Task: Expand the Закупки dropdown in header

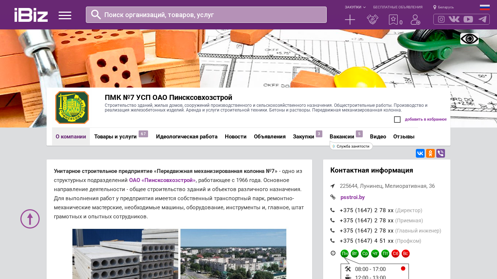Action: coord(355,7)
